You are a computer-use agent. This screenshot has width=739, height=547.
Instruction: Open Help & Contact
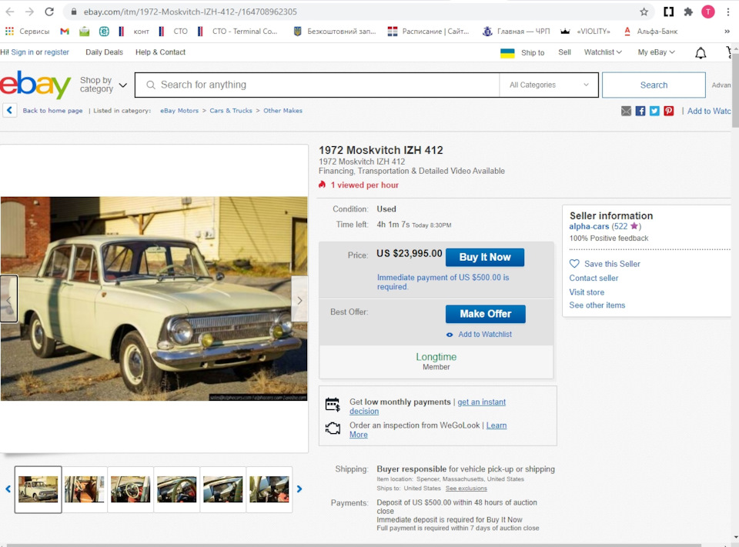[160, 52]
